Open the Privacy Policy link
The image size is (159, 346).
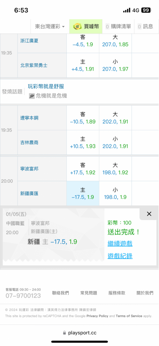pos(97,316)
